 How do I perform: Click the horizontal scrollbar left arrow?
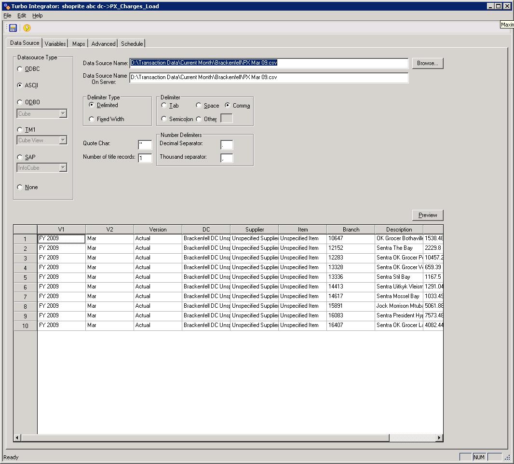[x=17, y=437]
